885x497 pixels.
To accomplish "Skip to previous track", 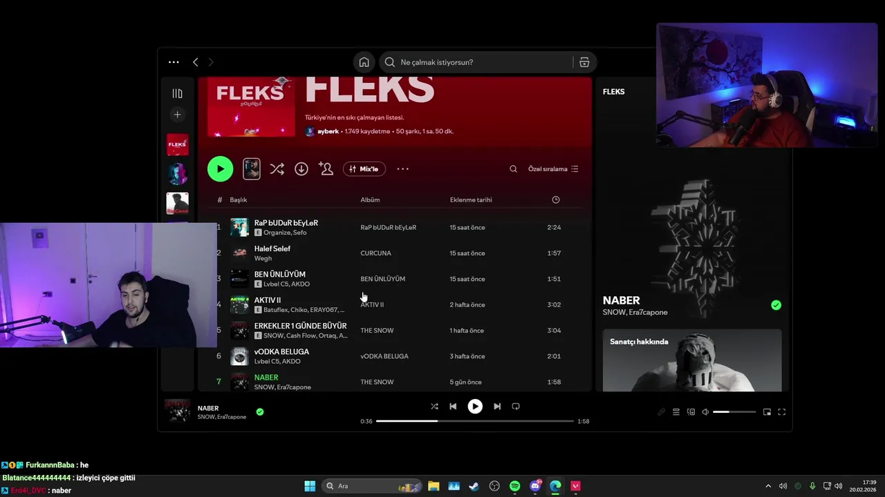I will 453,407.
